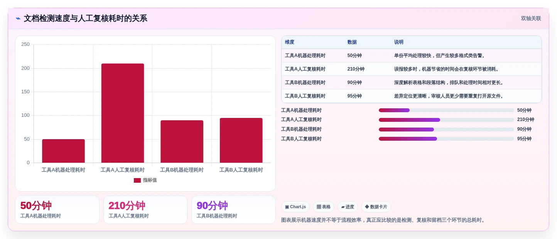Click the description starting 误报较多时
This screenshot has height=239, width=557.
(447, 69)
